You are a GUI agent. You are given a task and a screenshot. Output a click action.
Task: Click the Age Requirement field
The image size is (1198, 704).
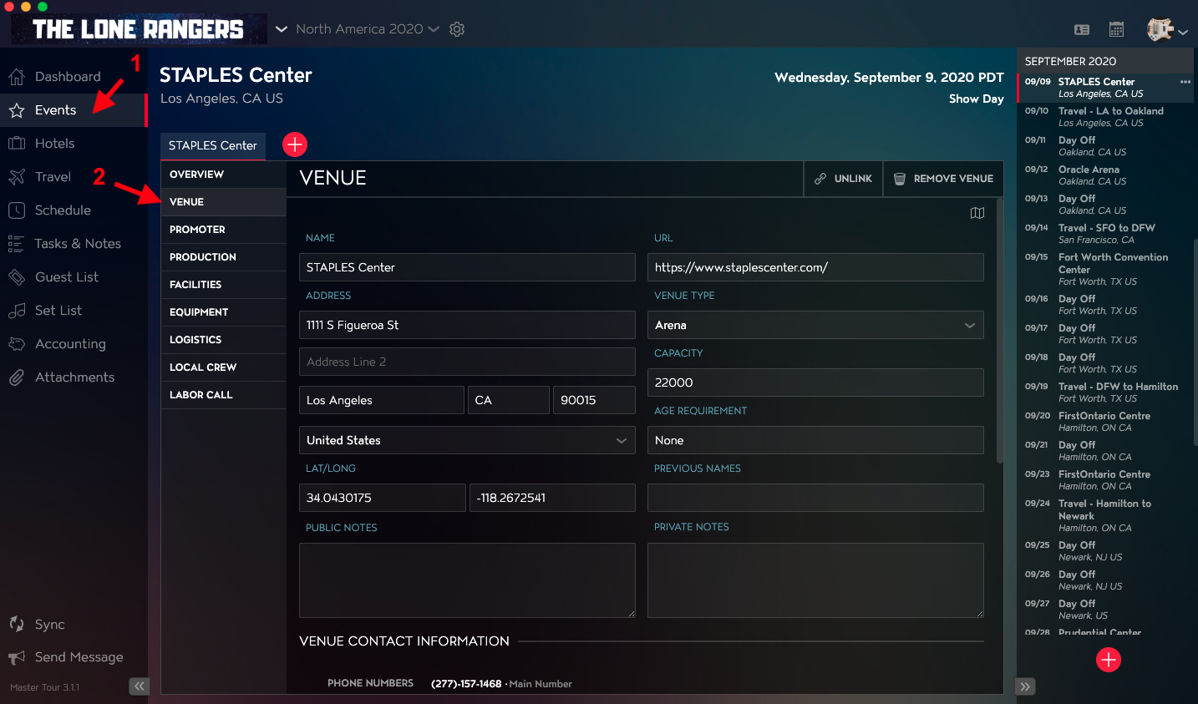coord(815,440)
